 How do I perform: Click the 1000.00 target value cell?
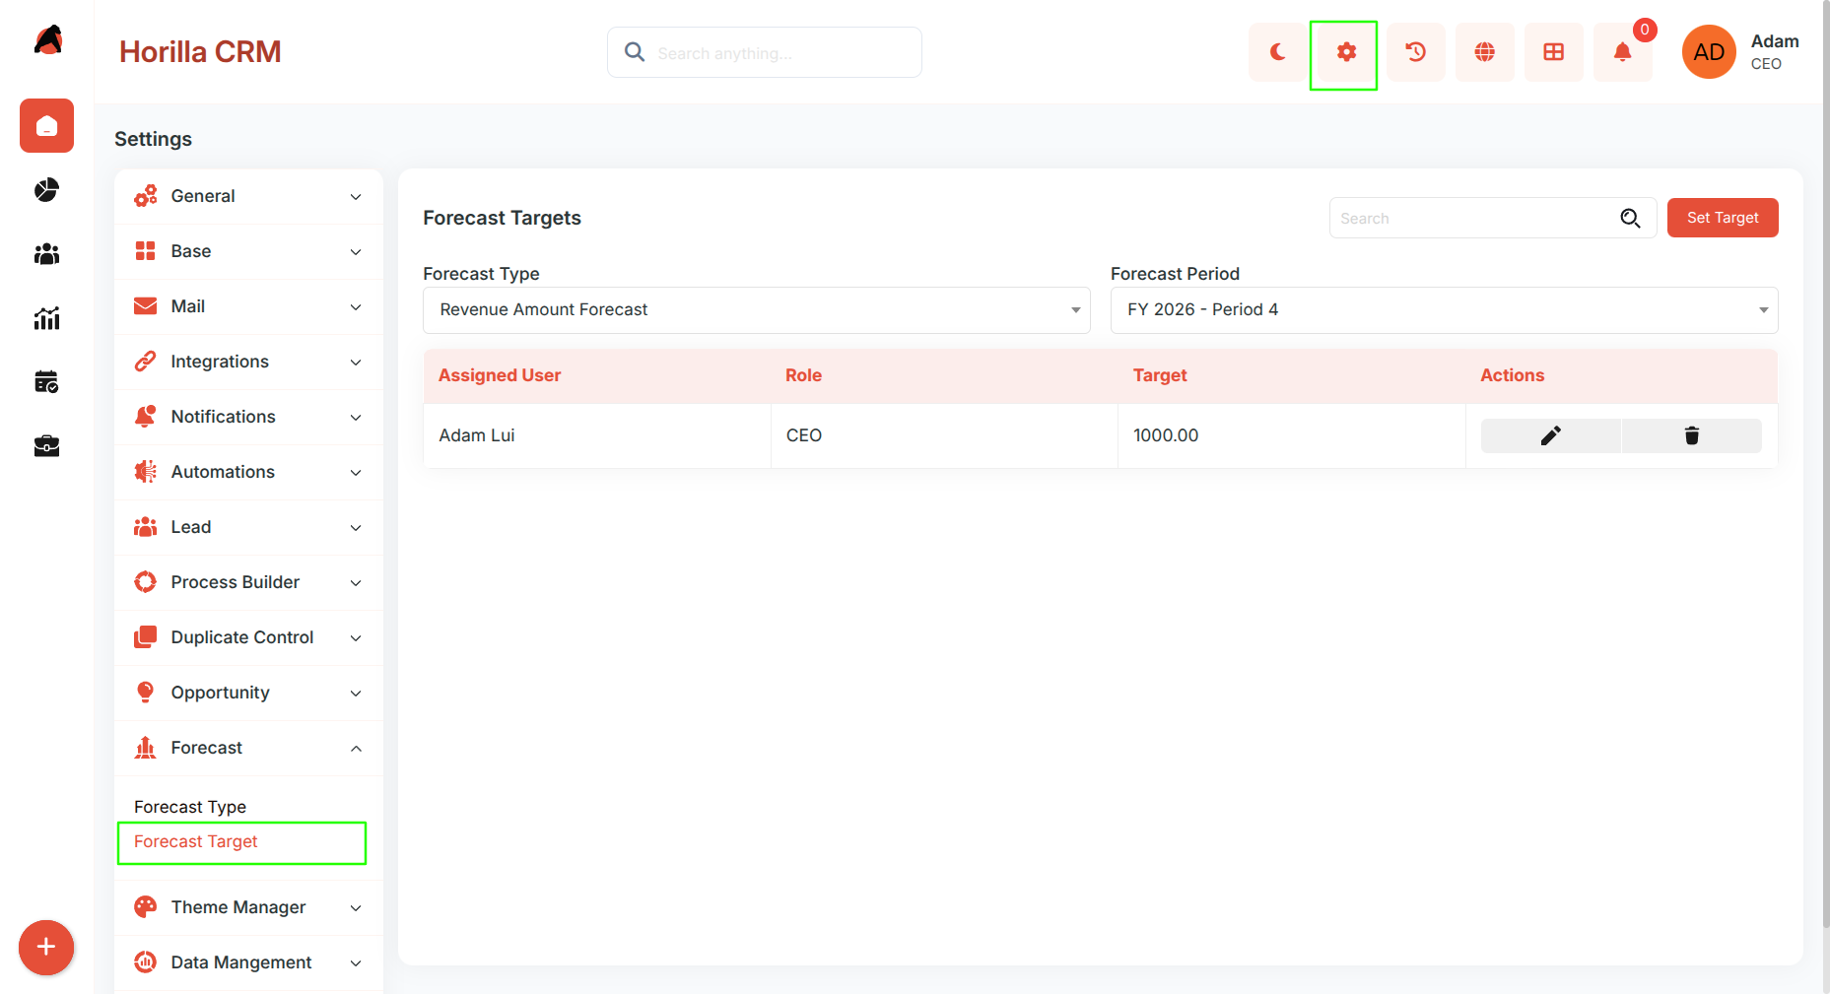(1291, 435)
